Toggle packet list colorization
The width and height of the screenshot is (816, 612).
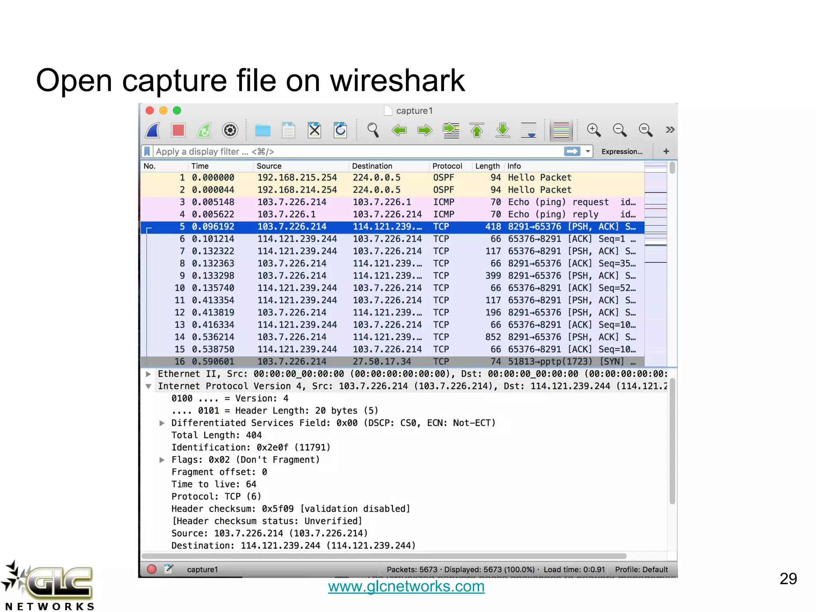pyautogui.click(x=561, y=130)
